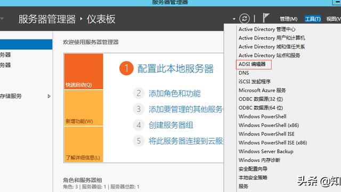Select the 新增功能(W) tile

[84, 108]
